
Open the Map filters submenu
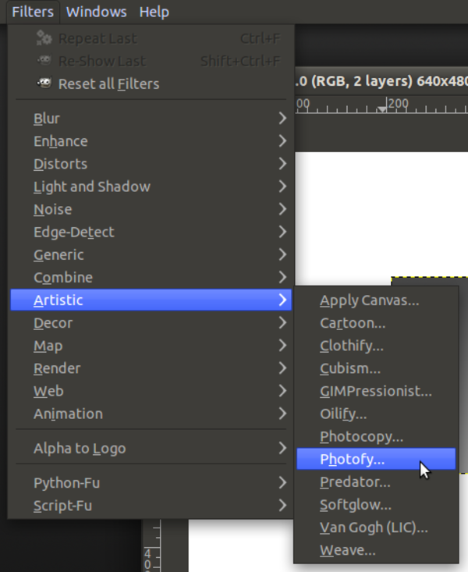coord(151,346)
